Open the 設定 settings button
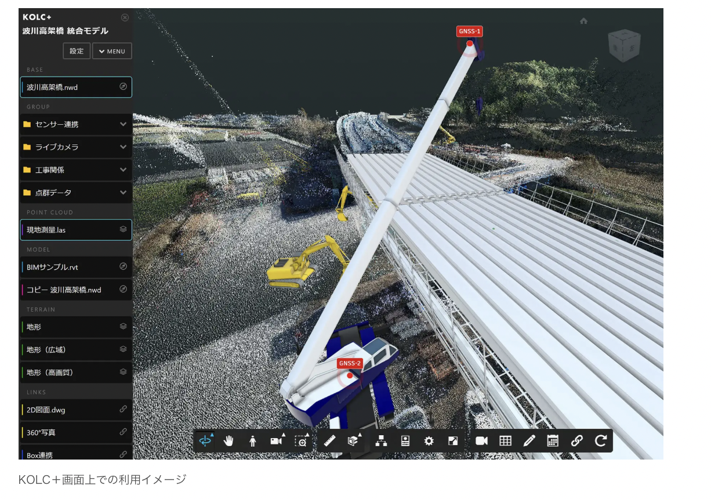Screen dimensions: 711x499 point(77,51)
